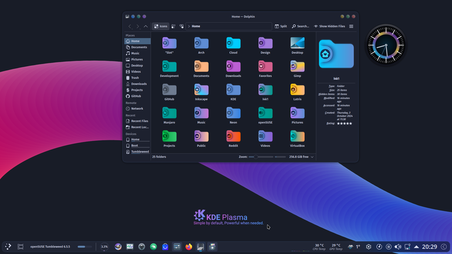
Task: Open the application launcher on the panel
Action: coord(8,246)
